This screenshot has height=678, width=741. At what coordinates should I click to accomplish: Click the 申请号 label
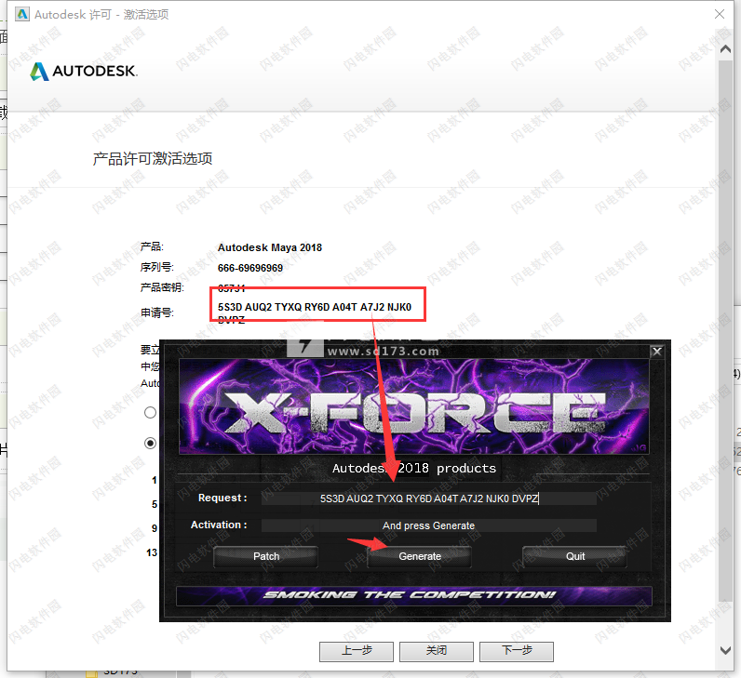[157, 312]
